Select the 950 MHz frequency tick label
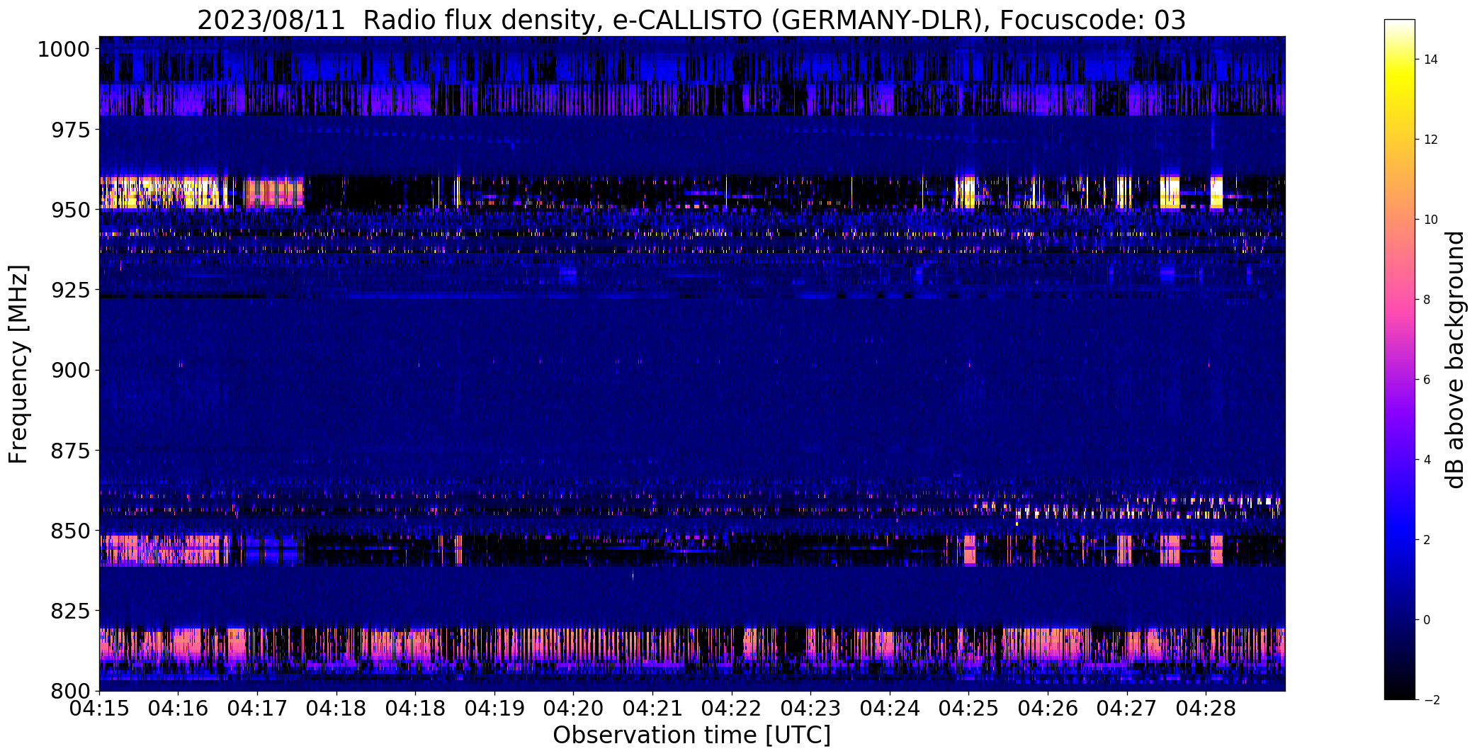The image size is (1477, 756). coord(70,210)
